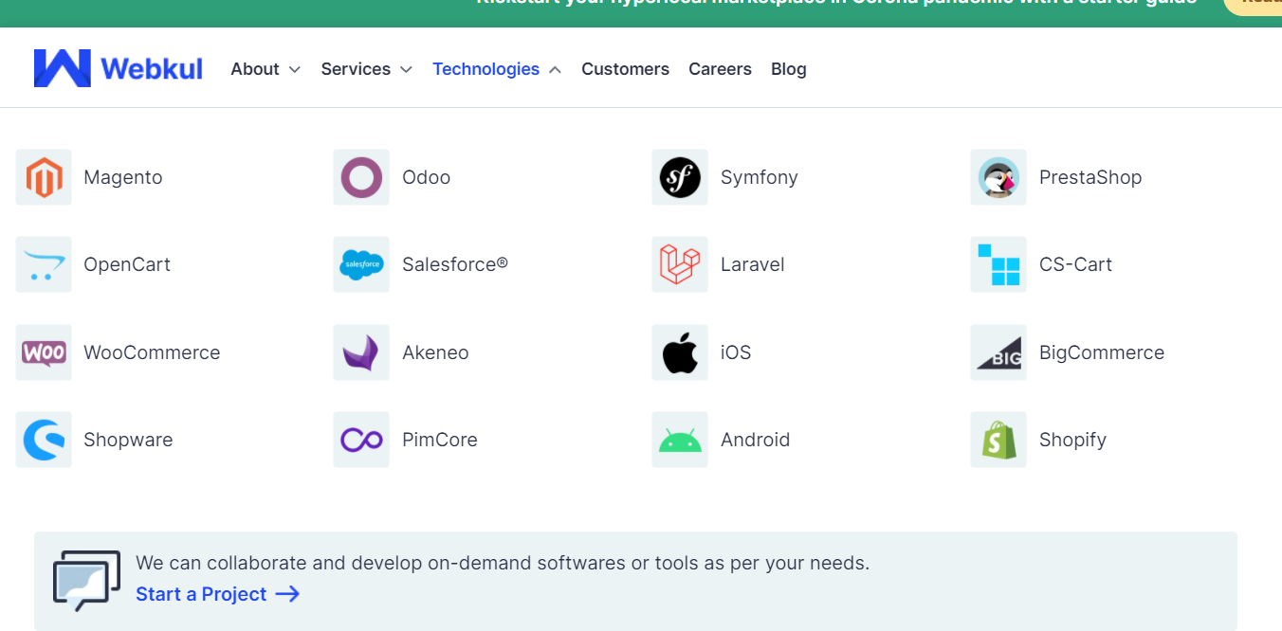Open the OpenCart technology link
This screenshot has width=1282, height=631.
coord(127,264)
